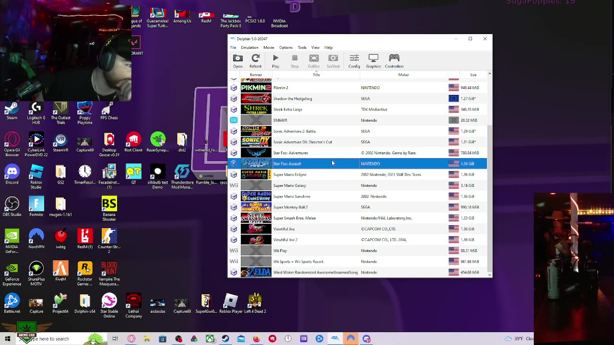Viewport: 614px width, 345px height.
Task: Click the FullScr toolbar icon
Action: pos(314,61)
